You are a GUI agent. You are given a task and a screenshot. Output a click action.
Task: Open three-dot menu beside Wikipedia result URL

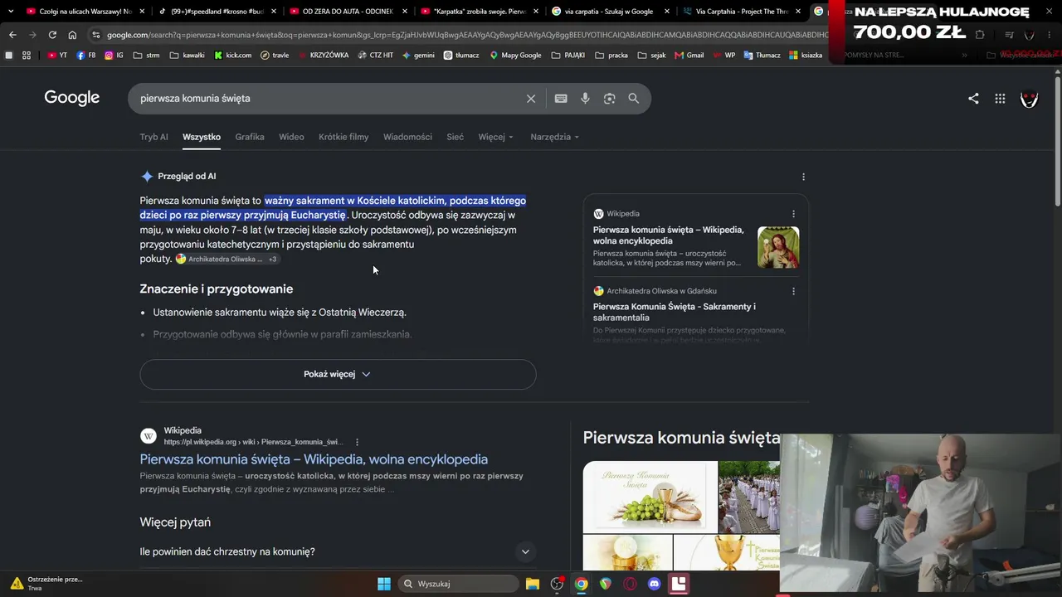[357, 442]
